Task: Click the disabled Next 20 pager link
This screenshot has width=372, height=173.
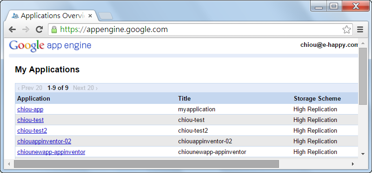Action: 85,88
